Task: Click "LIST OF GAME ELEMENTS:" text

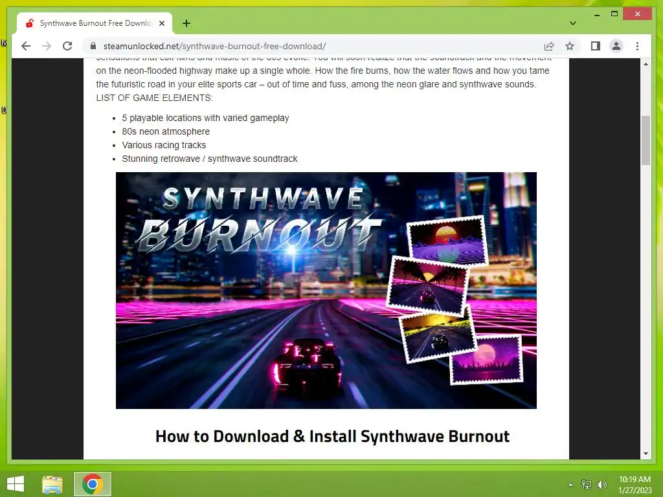Action: [x=154, y=98]
